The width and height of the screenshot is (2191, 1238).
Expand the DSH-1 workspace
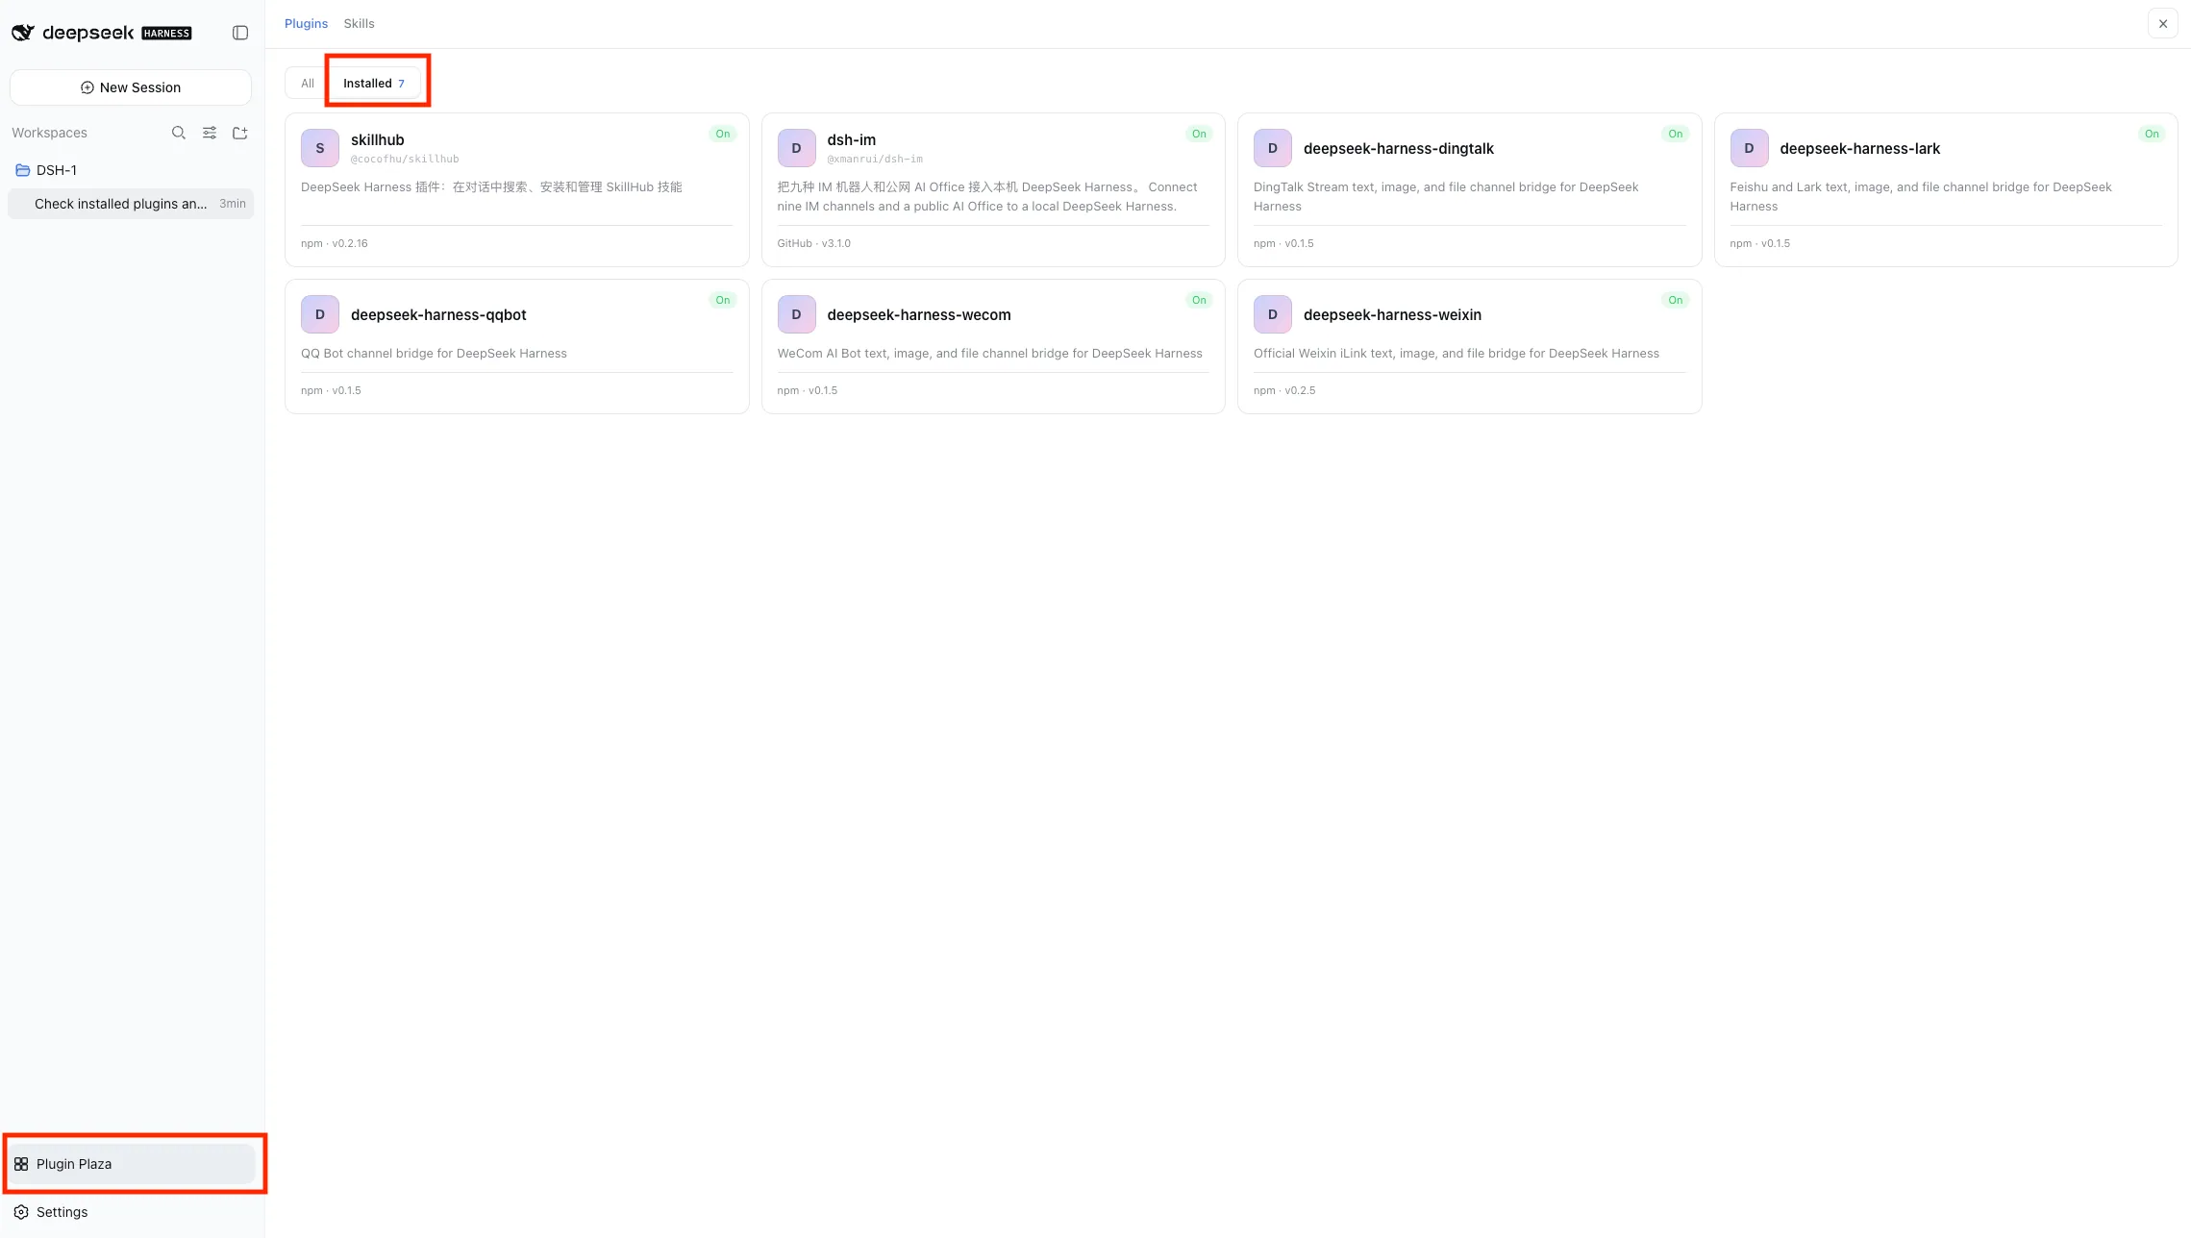click(x=131, y=170)
